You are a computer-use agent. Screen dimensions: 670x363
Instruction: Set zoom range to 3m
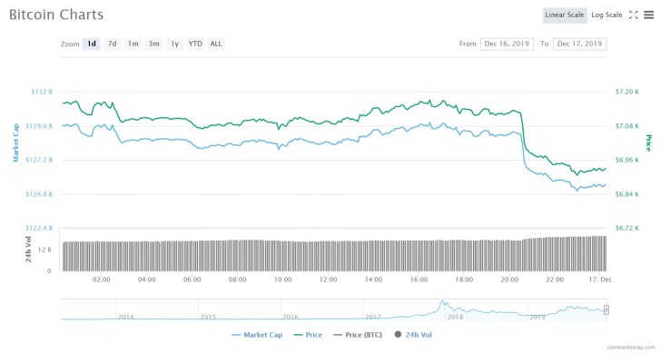(153, 44)
